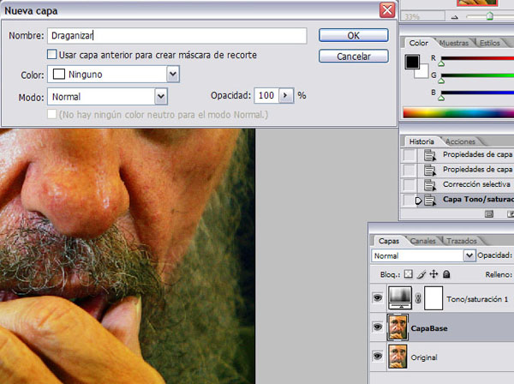
Task: Hide the CapaBase layer
Action: pos(378,327)
